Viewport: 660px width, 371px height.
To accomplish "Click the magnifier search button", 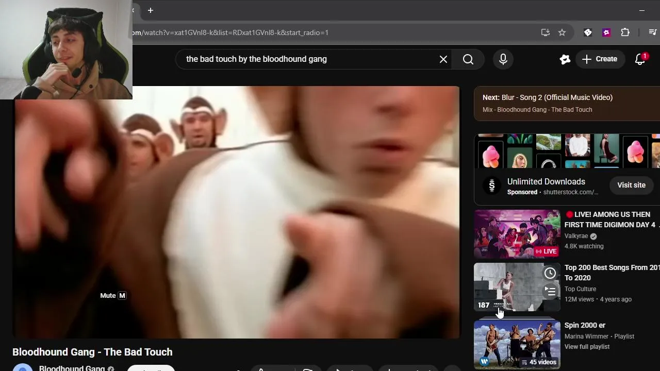I will click(x=468, y=59).
